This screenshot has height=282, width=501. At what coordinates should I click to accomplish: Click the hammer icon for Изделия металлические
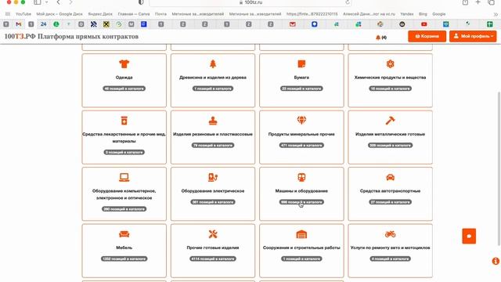390,121
